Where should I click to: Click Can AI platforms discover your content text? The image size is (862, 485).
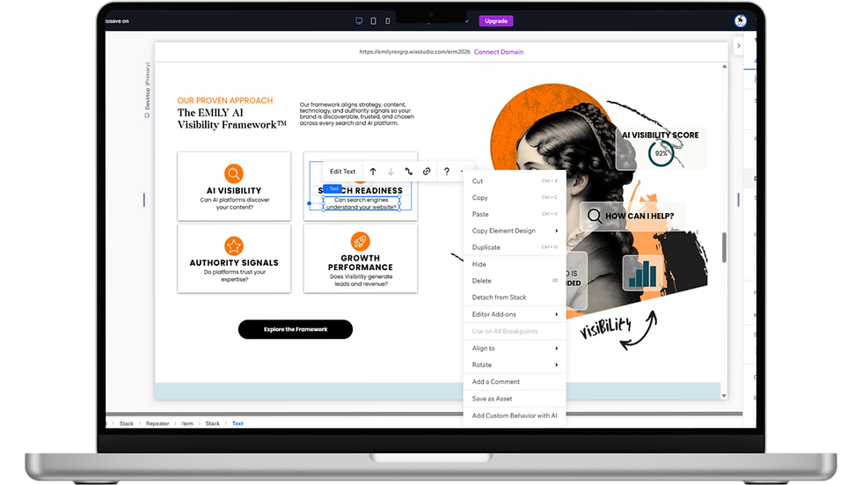coord(234,203)
